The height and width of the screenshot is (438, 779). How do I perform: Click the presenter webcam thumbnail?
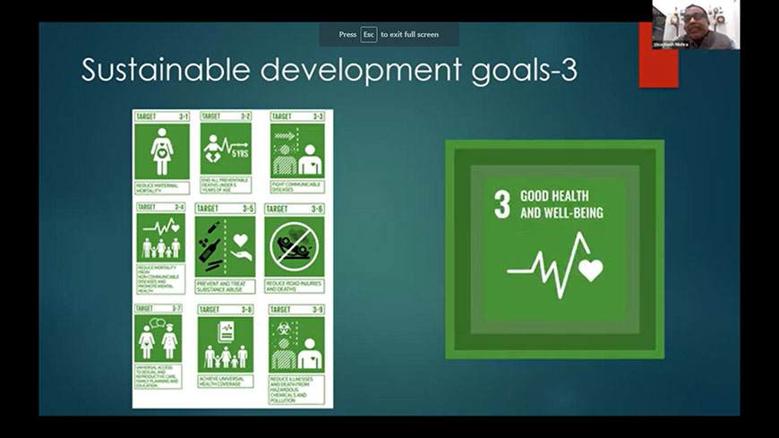pos(696,24)
